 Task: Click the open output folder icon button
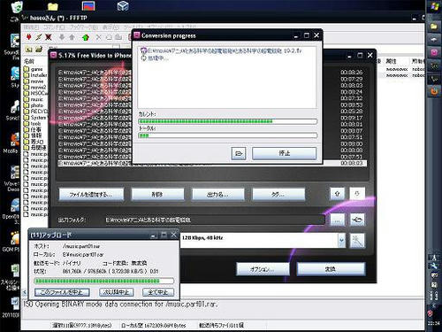357,220
